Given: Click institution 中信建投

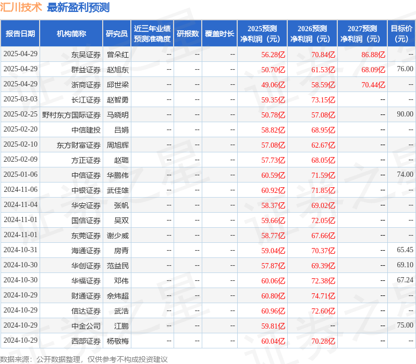Looking at the screenshot, I should 86,130.
